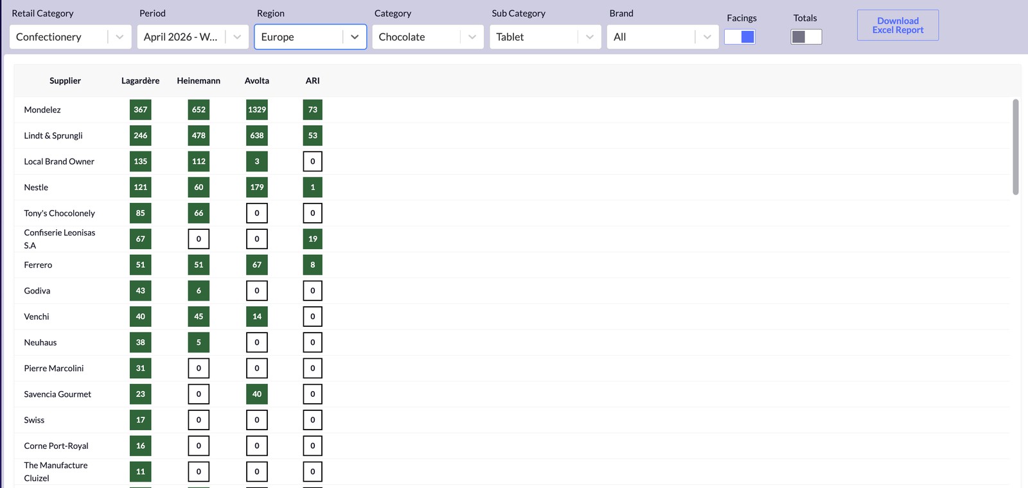Download Excel Report button
The height and width of the screenshot is (488, 1028).
click(898, 26)
